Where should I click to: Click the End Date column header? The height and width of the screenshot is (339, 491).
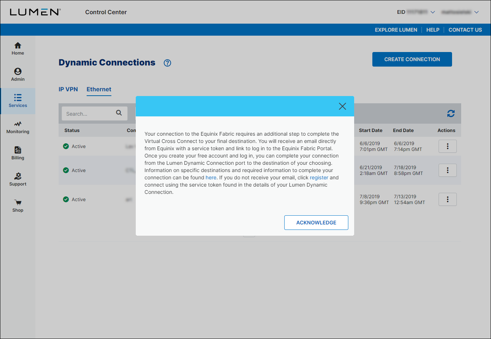click(x=403, y=130)
